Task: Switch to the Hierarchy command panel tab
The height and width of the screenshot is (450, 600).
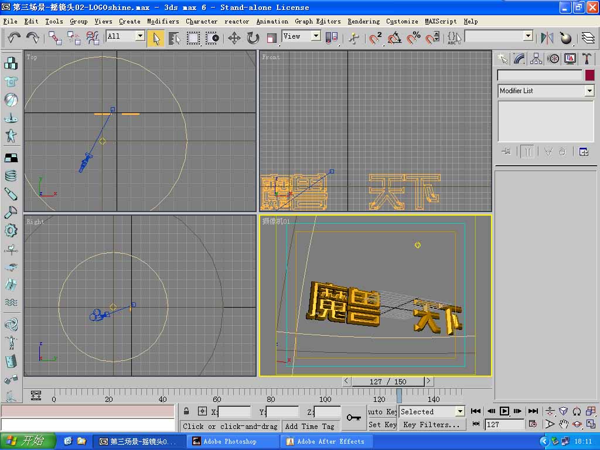Action: click(x=536, y=59)
